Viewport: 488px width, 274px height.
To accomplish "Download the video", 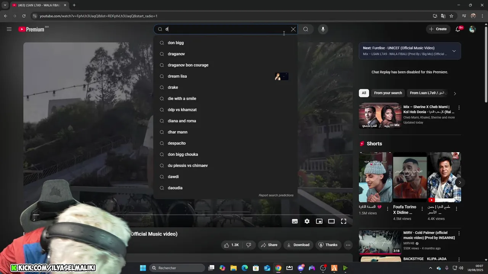I will click(298, 245).
